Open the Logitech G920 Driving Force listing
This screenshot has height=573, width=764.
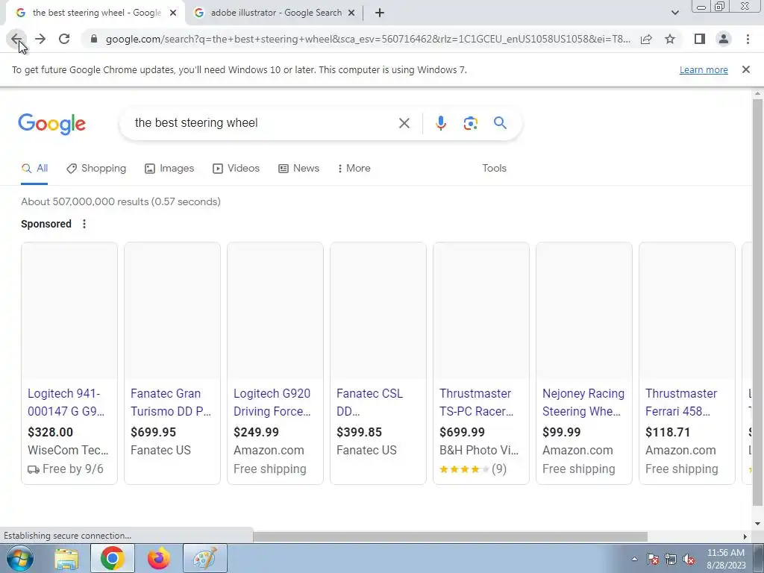coord(272,402)
